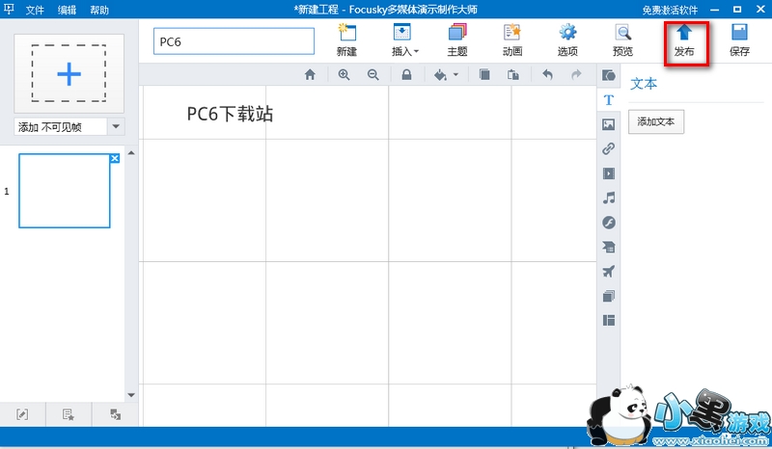772x449 pixels.
Task: Go to canvas home view icon
Action: [x=310, y=75]
